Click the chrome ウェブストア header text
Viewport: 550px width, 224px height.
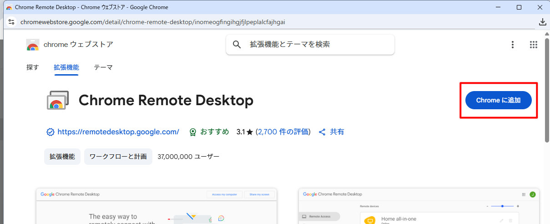click(x=78, y=45)
